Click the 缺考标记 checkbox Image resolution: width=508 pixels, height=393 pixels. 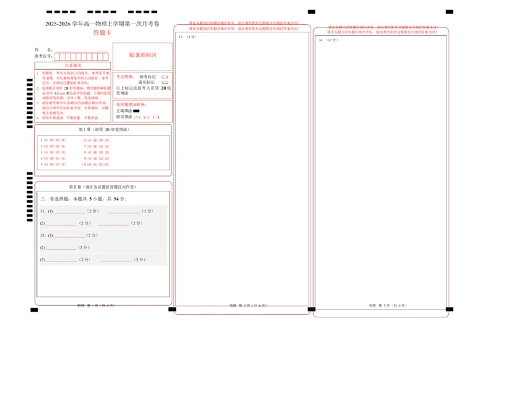164,77
